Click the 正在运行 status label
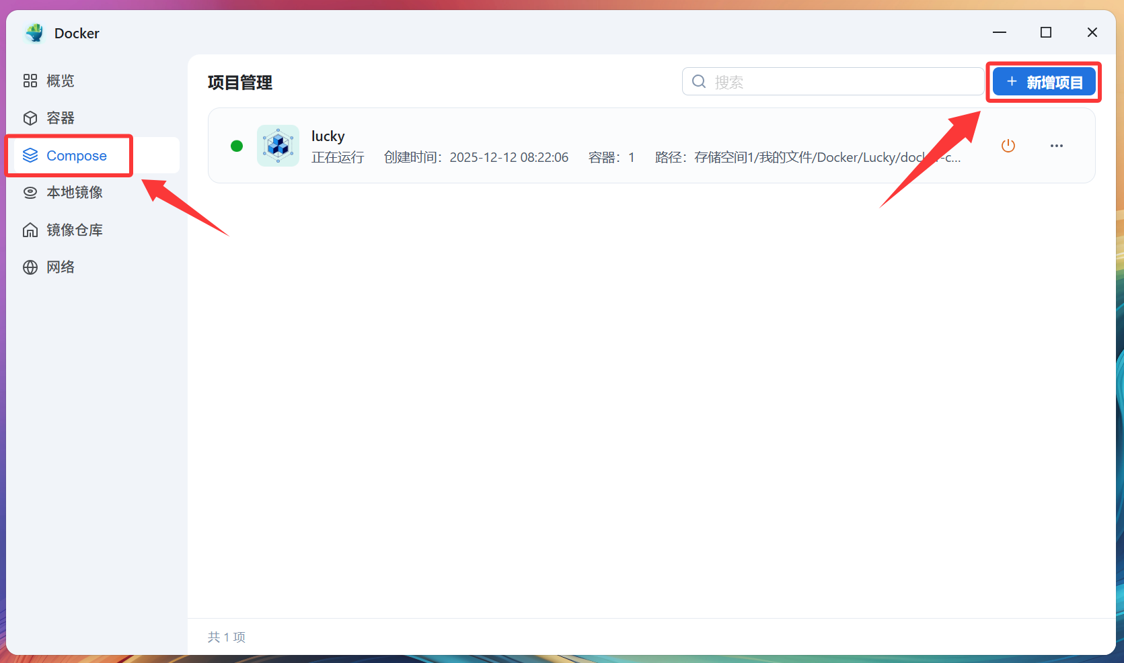The height and width of the screenshot is (663, 1124). pyautogui.click(x=338, y=158)
